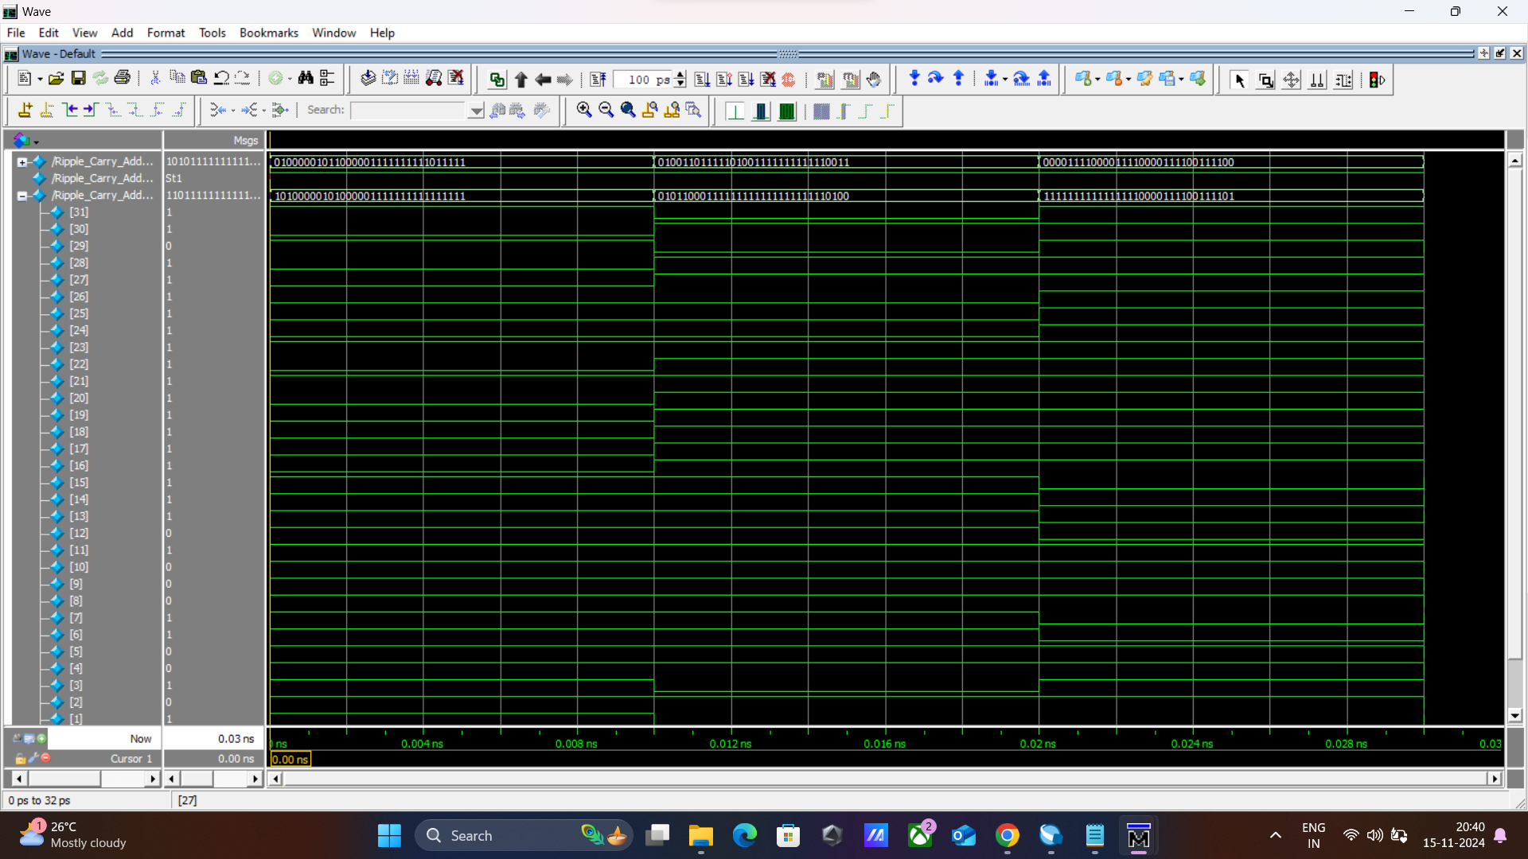Screen dimensions: 1528x859
Task: Click the Print icon
Action: (x=122, y=78)
